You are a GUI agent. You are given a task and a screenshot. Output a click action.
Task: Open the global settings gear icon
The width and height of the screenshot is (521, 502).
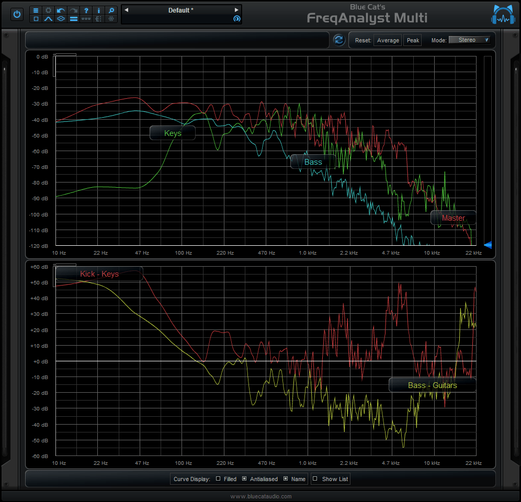[x=49, y=10]
